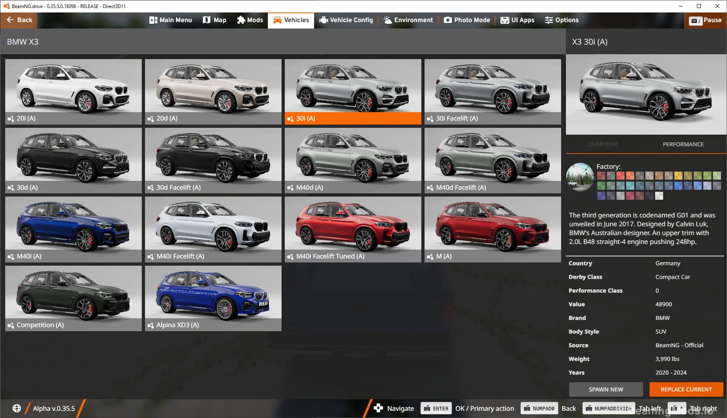Click the ENTER key hint icon

tap(436, 408)
